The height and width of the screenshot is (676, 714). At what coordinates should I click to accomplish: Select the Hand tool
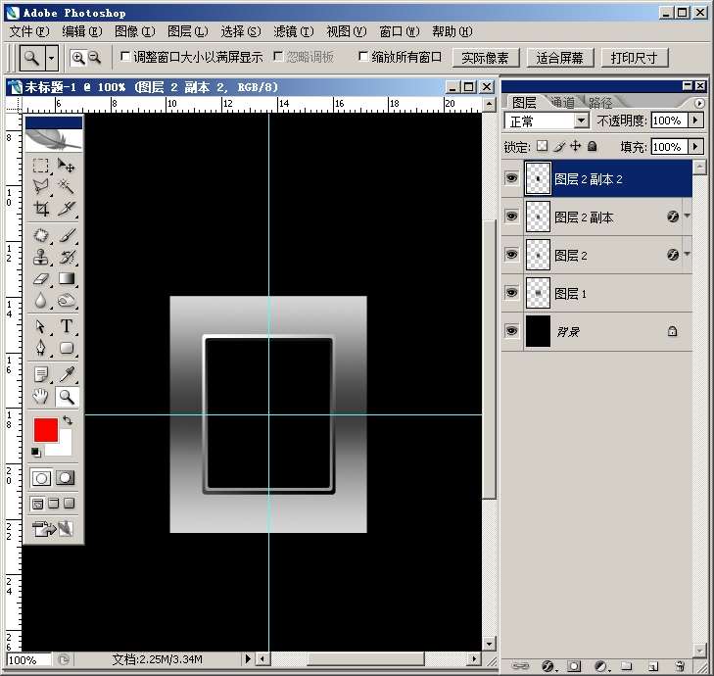[41, 397]
